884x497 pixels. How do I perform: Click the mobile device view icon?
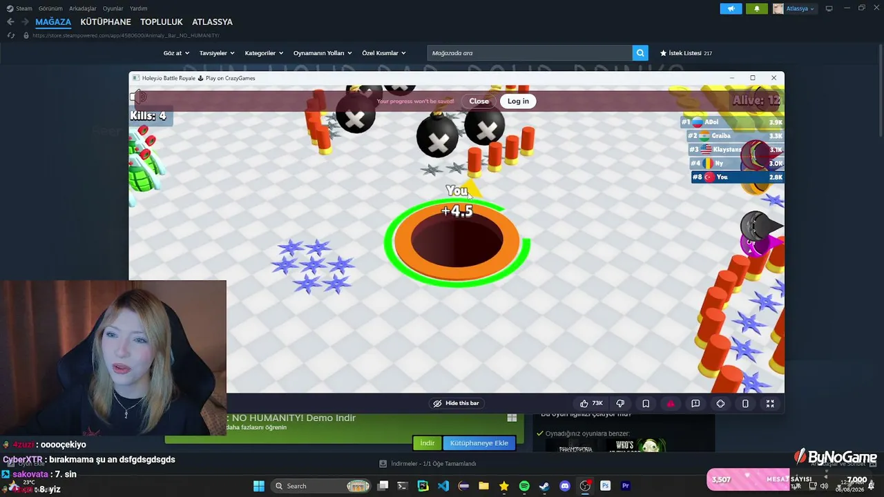click(745, 403)
